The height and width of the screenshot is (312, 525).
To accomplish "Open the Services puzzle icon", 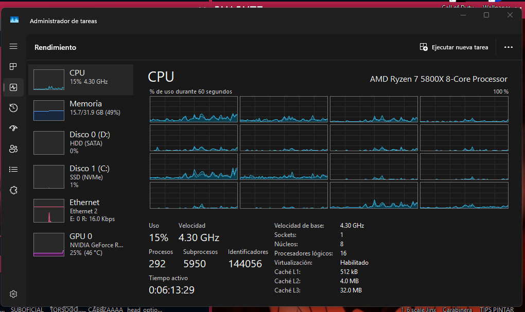I will tap(13, 190).
